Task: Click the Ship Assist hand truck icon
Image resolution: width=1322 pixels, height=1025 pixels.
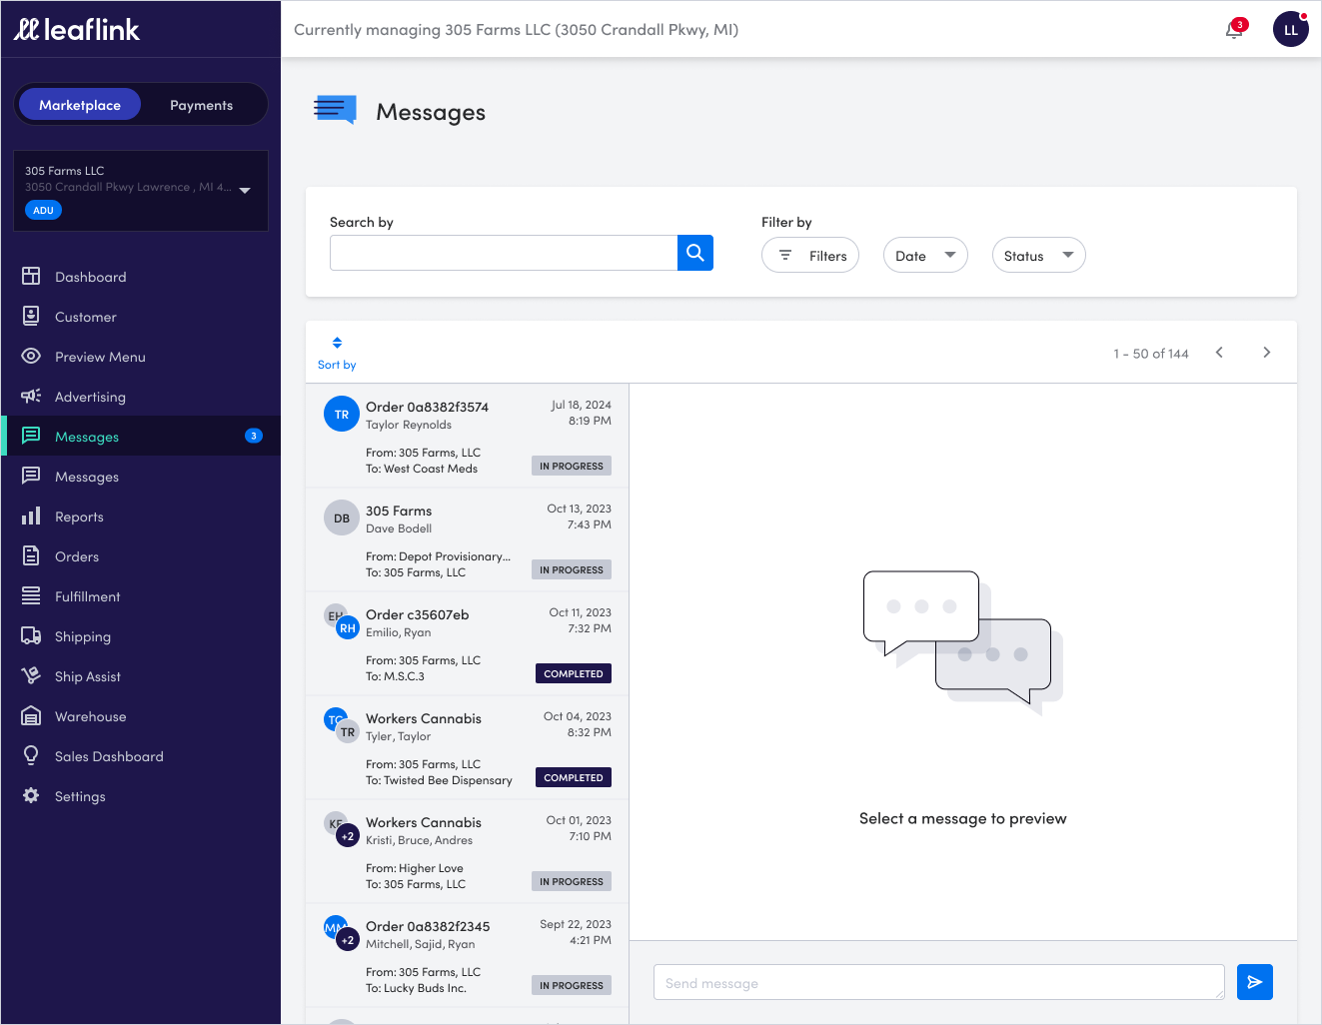Action: pyautogui.click(x=31, y=675)
